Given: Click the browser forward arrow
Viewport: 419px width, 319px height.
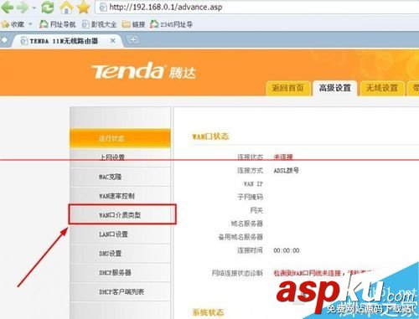Looking at the screenshot, I should tap(23, 8).
